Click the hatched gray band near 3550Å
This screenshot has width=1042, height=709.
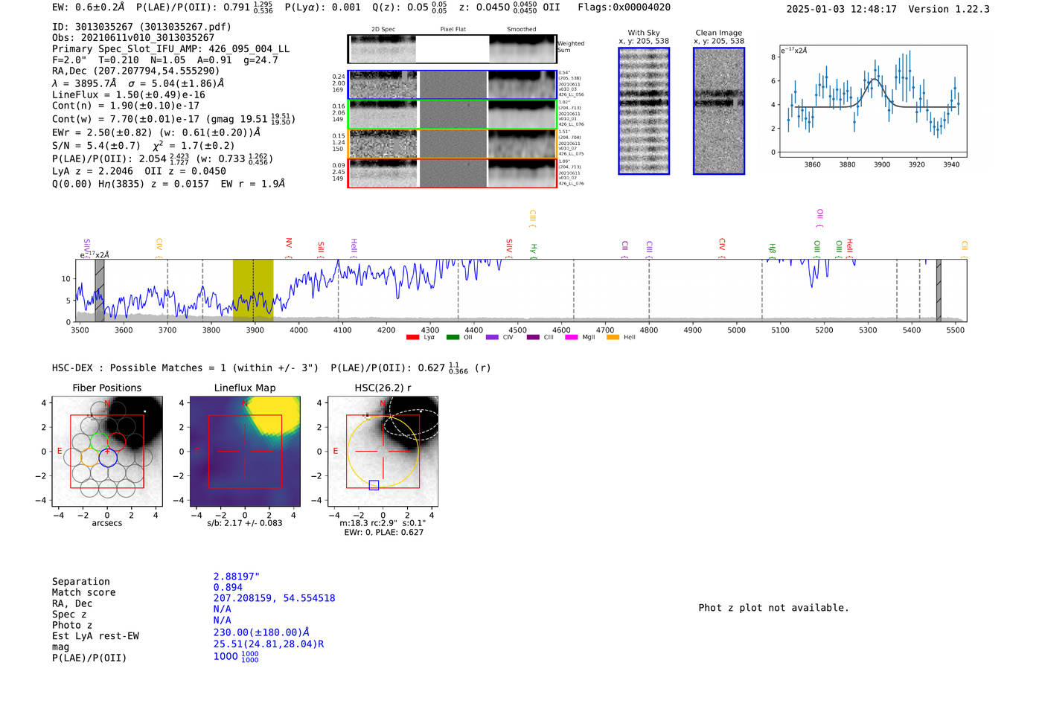pyautogui.click(x=99, y=290)
